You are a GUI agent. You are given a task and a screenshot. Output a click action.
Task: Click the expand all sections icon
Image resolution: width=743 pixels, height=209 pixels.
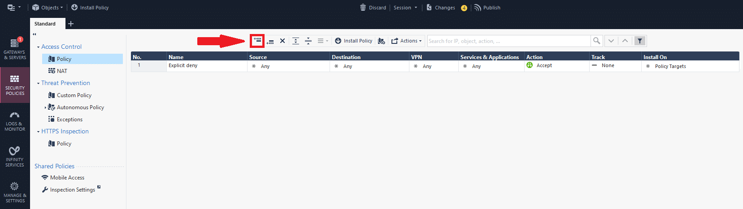(295, 41)
